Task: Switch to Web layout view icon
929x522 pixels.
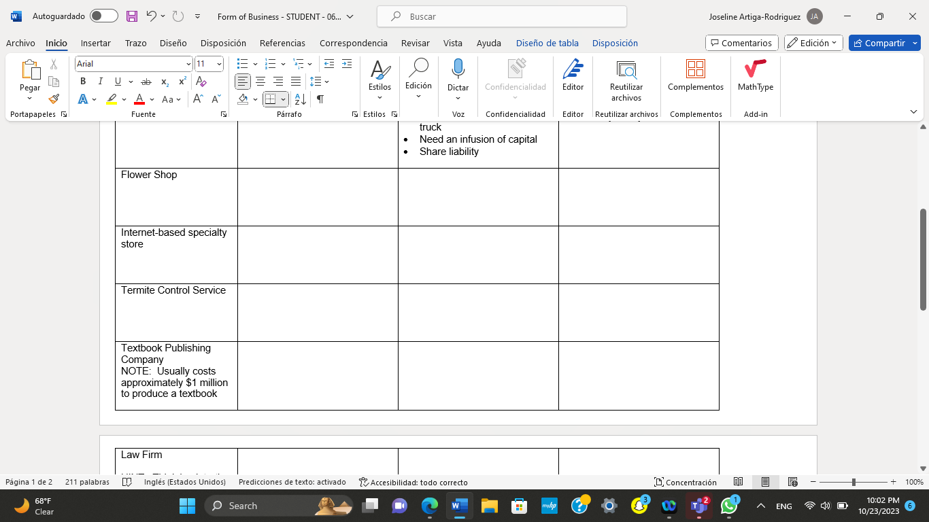Action: [792, 482]
